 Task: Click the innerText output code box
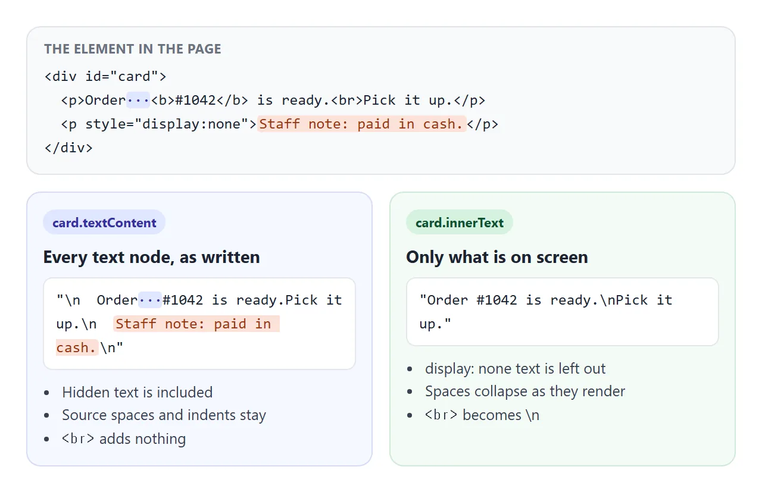coord(563,312)
